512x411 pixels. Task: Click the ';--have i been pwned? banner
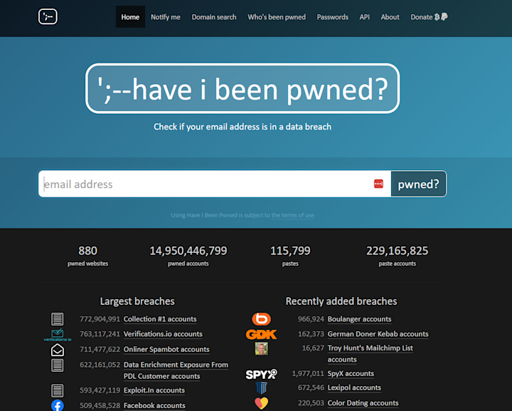[x=242, y=88]
